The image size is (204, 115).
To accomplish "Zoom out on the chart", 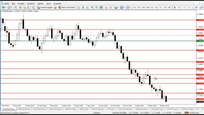I will (97, 7).
